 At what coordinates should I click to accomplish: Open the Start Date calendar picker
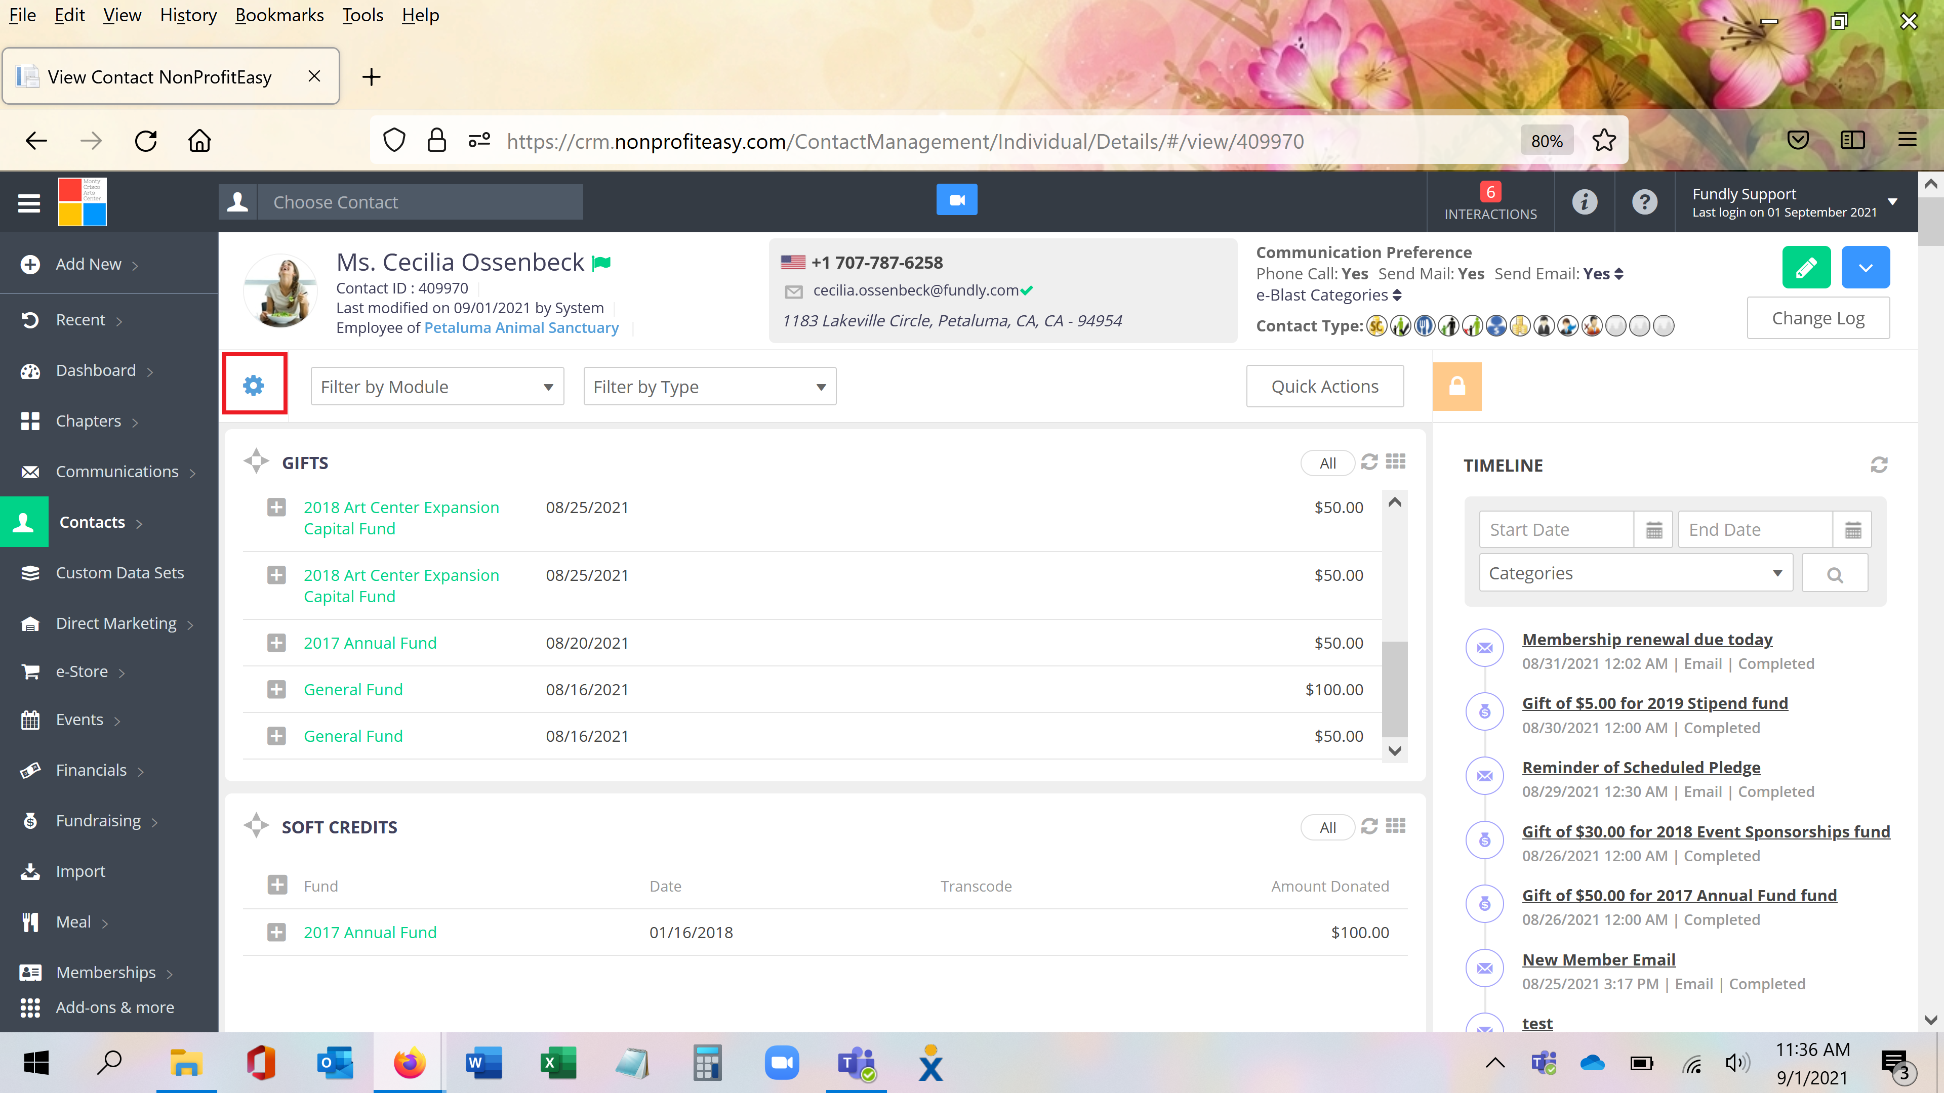click(1653, 529)
